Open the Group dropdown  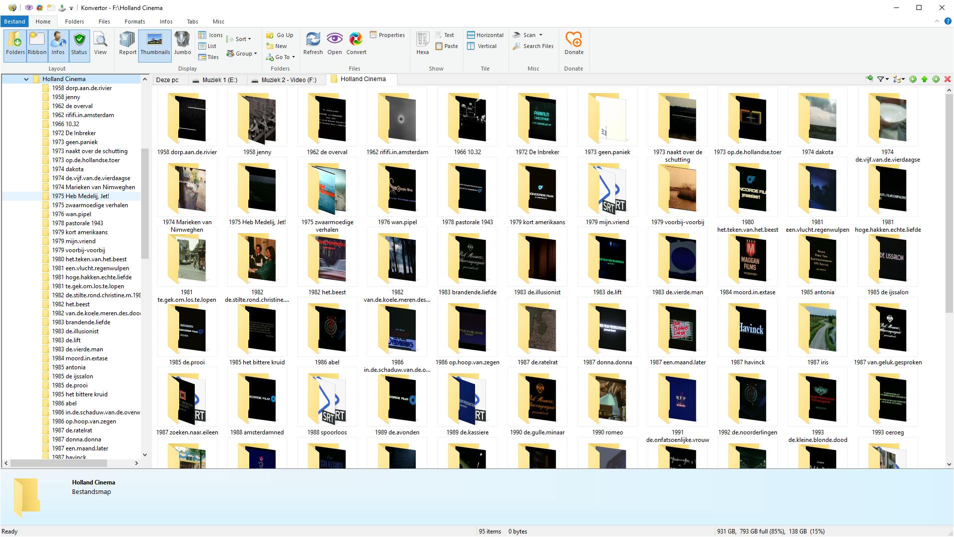click(241, 54)
